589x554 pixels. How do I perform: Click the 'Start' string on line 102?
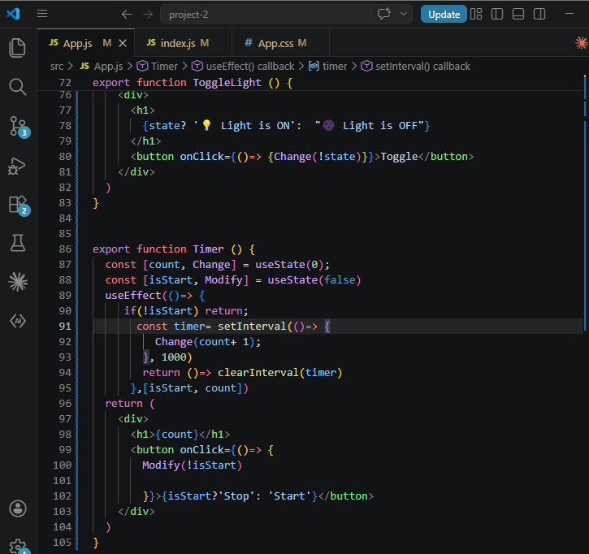(289, 496)
